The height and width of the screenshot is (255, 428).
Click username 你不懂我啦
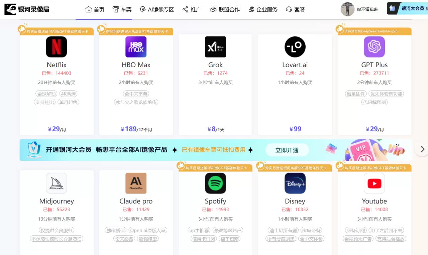pos(367,9)
